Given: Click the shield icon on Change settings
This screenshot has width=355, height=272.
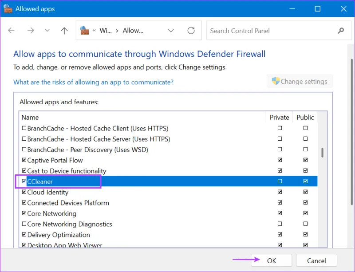Looking at the screenshot, I should click(276, 81).
